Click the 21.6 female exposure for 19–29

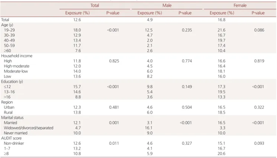click(x=222, y=30)
